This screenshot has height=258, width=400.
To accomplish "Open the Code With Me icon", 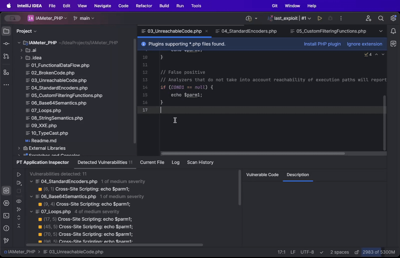I will pos(369,18).
